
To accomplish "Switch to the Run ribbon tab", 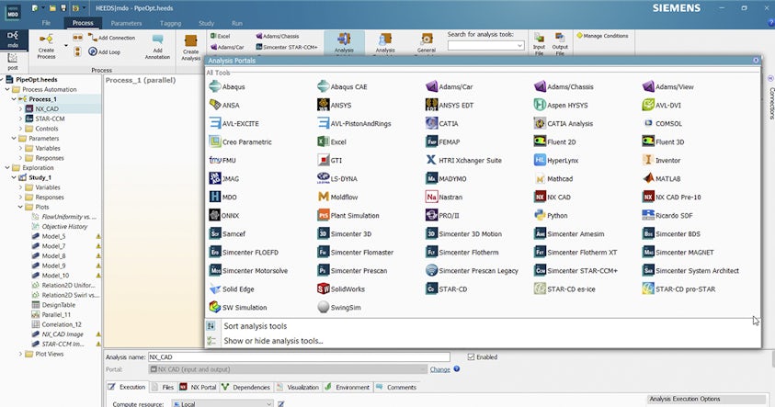I will click(237, 23).
